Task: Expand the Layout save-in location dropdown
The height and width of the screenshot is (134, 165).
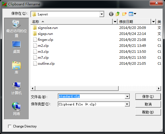Action: (x=102, y=14)
